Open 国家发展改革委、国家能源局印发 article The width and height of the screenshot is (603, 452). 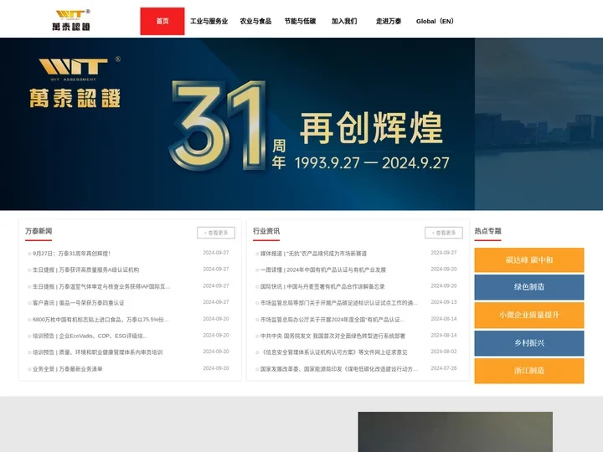pyautogui.click(x=339, y=369)
